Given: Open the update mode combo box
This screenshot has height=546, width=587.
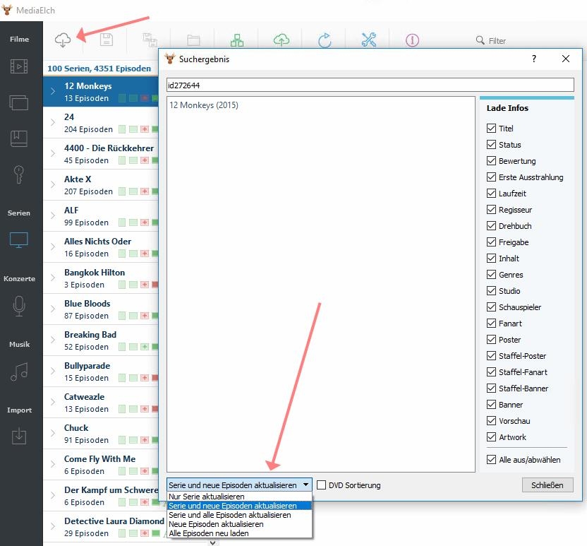Looking at the screenshot, I should pos(239,485).
